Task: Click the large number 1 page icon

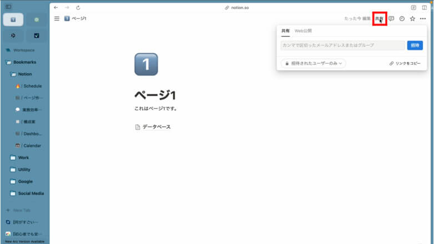Action: (x=146, y=64)
